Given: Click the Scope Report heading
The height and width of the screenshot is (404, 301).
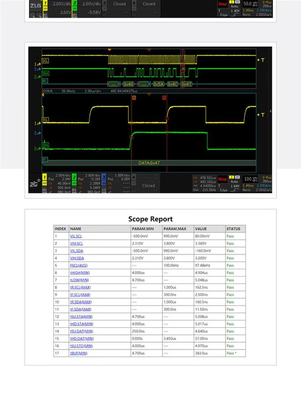Looking at the screenshot, I should (150, 219).
